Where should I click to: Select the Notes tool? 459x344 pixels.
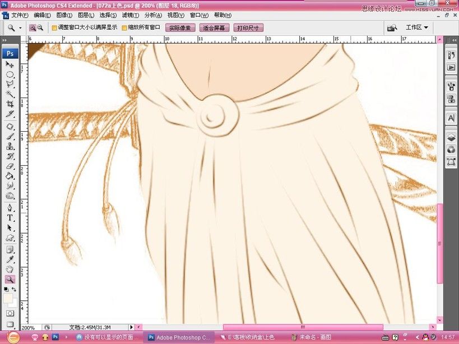[x=10, y=250]
